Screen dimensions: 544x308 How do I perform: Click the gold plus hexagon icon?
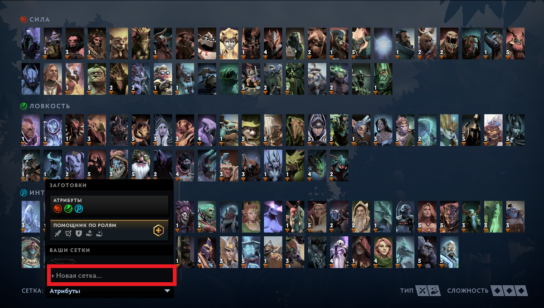(158, 231)
